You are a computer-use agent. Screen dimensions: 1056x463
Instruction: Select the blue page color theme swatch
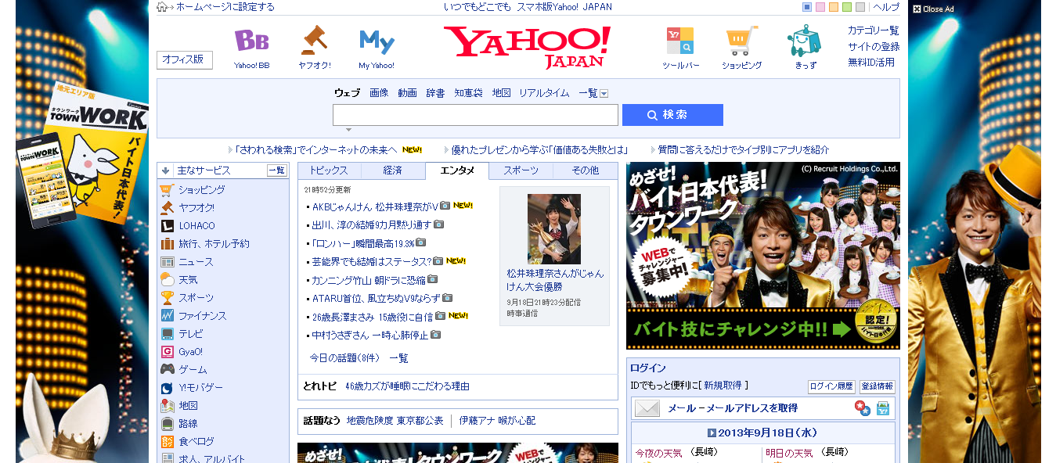[x=807, y=7]
